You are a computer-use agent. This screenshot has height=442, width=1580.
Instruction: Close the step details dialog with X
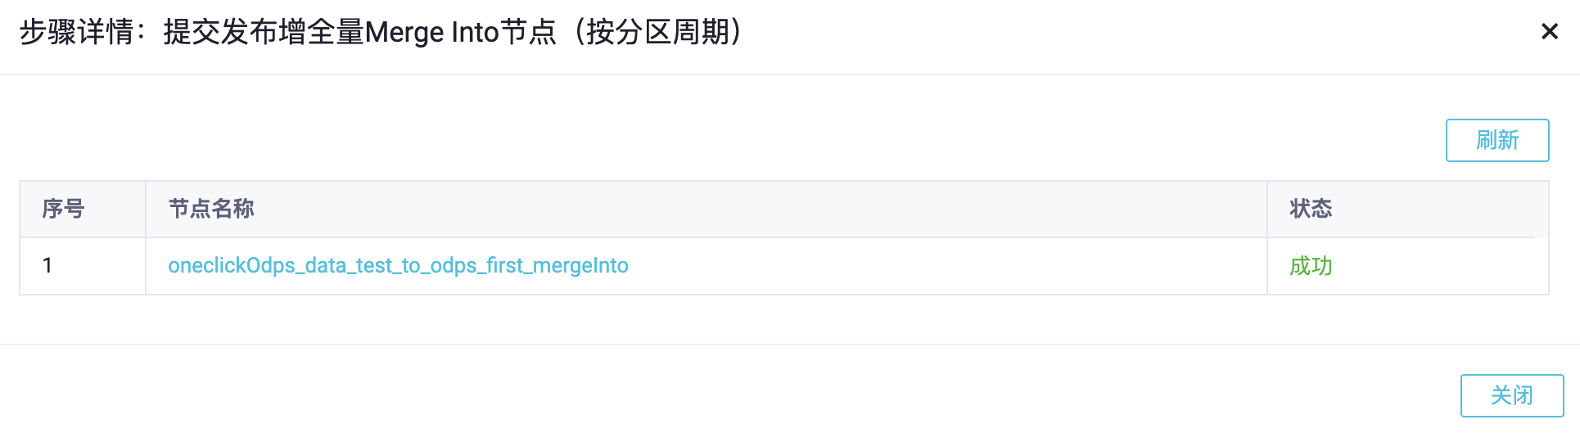point(1549,32)
